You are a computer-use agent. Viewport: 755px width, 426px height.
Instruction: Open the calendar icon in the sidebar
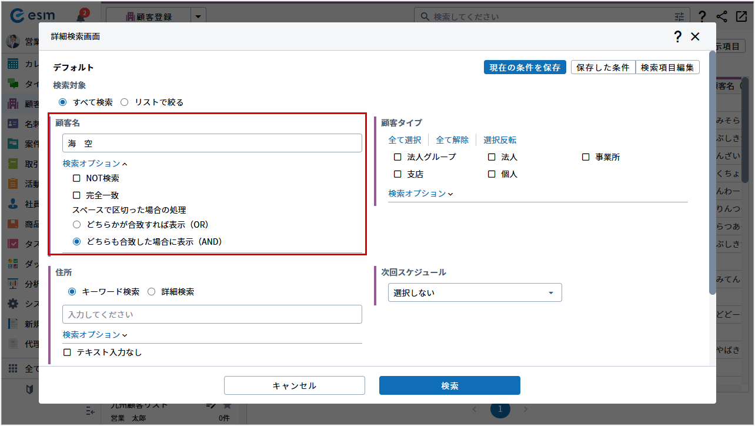[x=13, y=64]
